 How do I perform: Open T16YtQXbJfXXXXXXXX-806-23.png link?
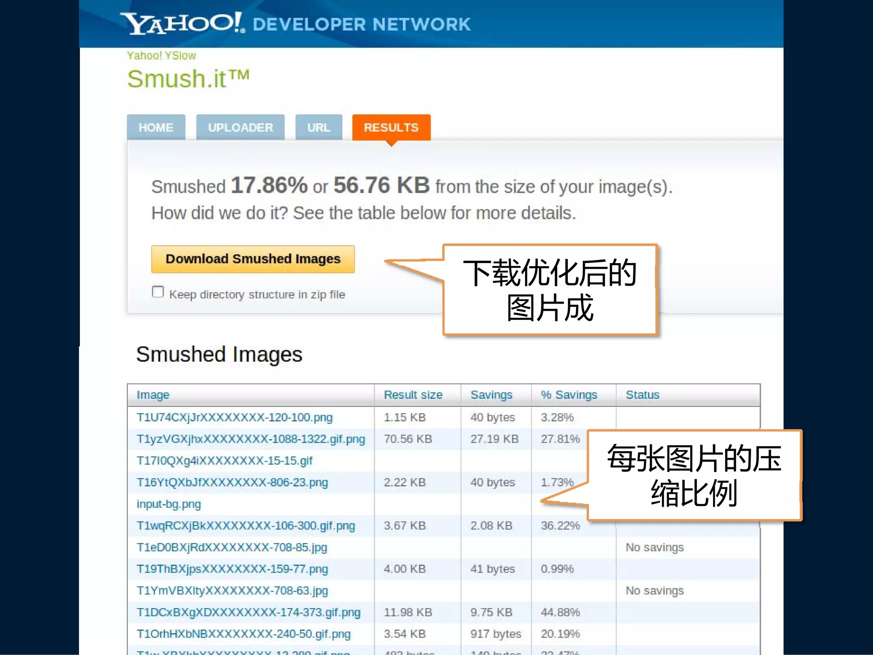232,482
